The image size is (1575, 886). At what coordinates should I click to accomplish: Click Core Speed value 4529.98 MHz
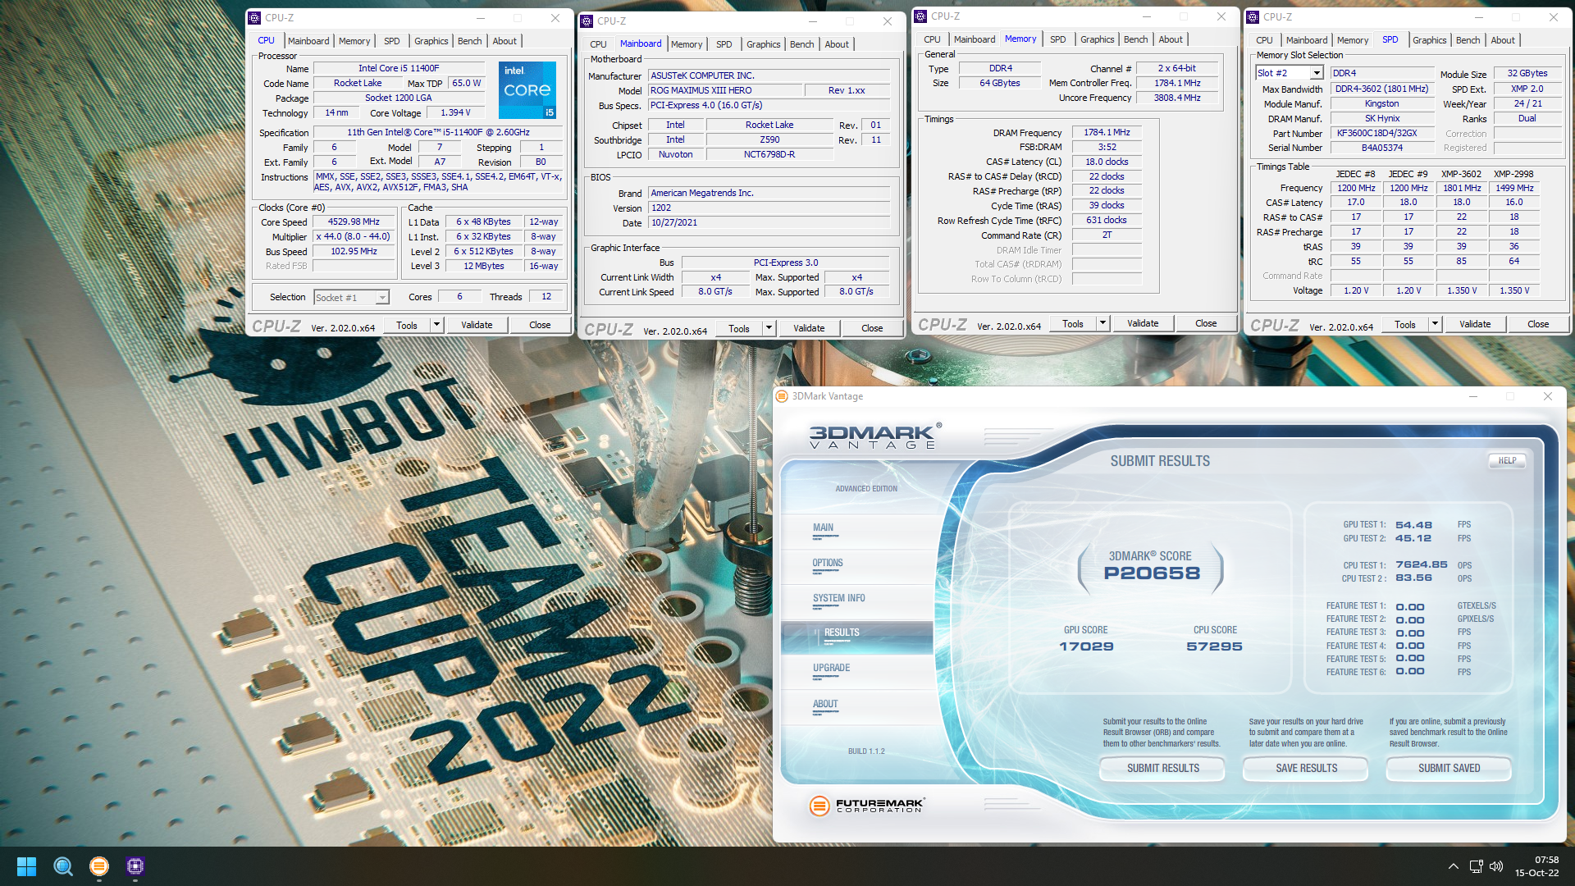354,222
